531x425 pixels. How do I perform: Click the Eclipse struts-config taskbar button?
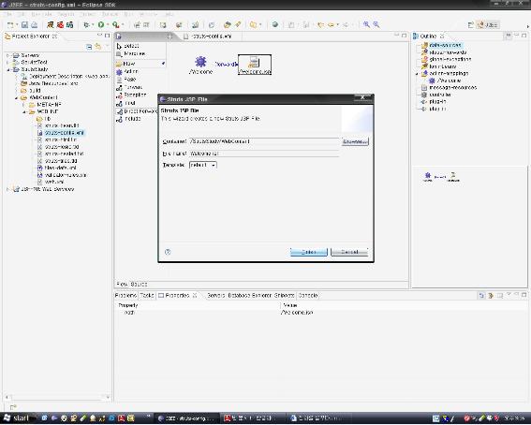pos(187,418)
